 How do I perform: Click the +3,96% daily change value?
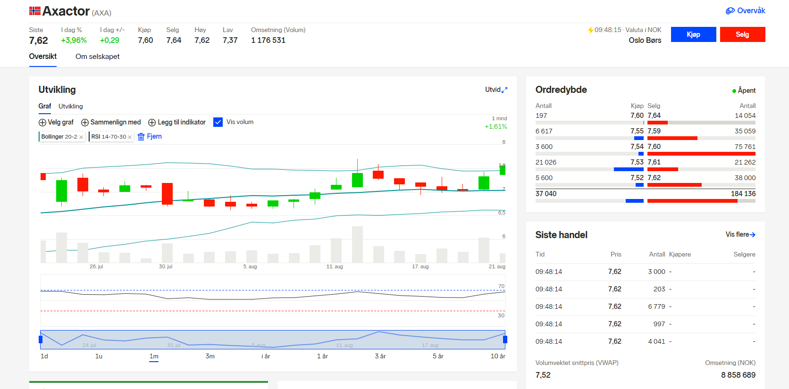coord(74,41)
